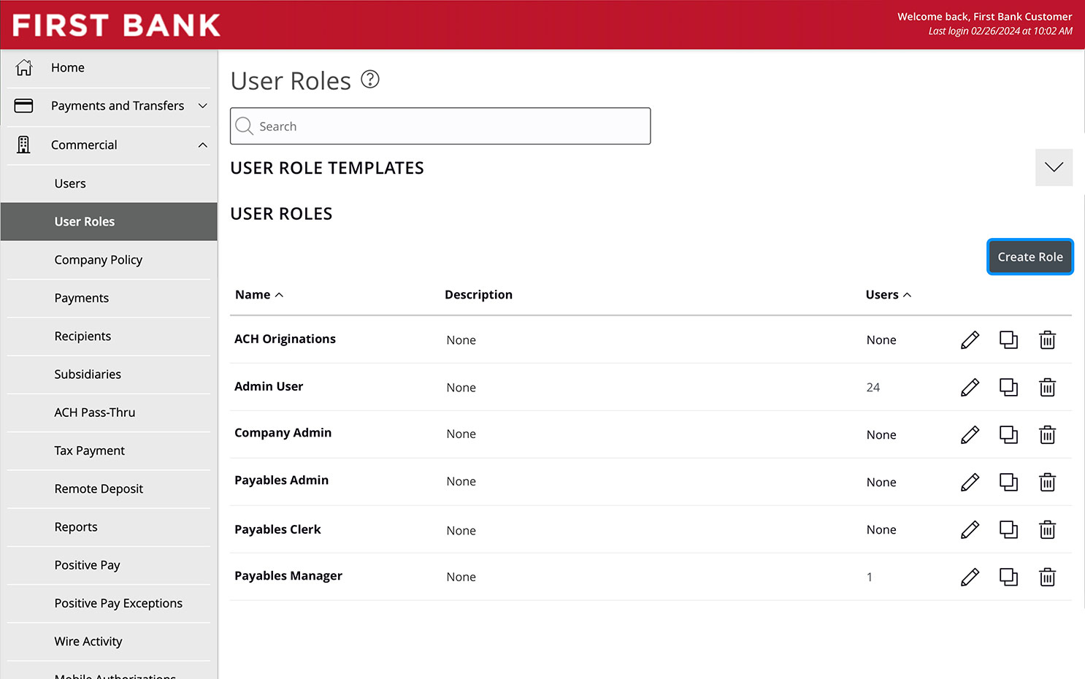Open Positive Pay Exceptions page

[x=109, y=603]
